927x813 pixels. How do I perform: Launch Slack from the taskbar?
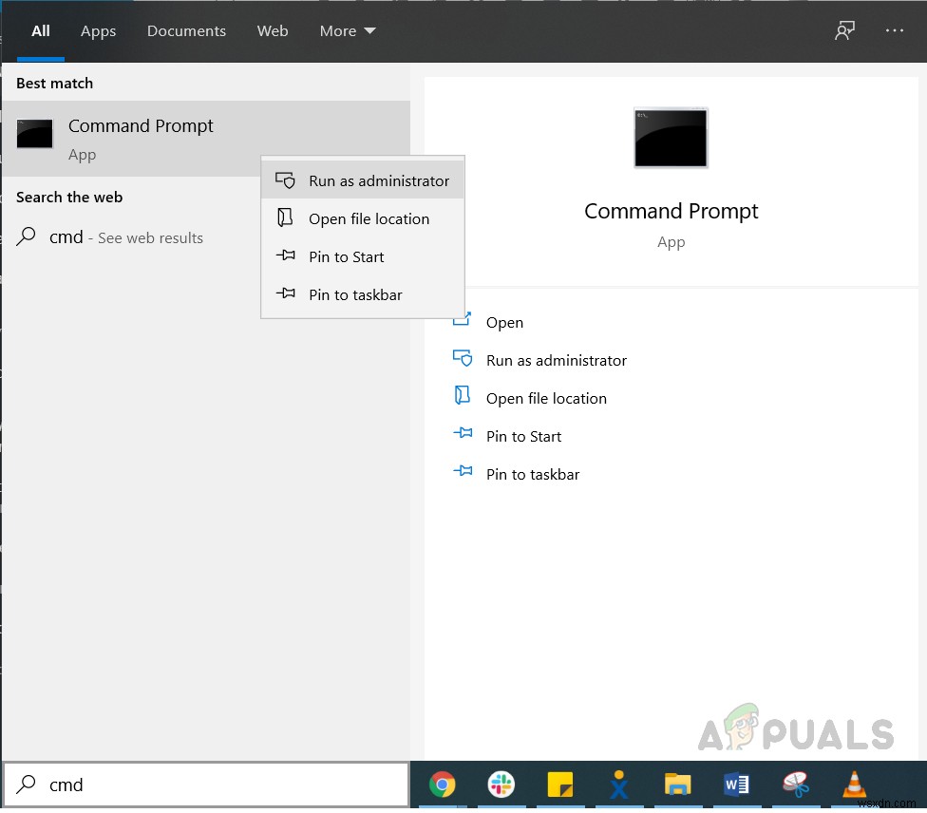pyautogui.click(x=501, y=785)
